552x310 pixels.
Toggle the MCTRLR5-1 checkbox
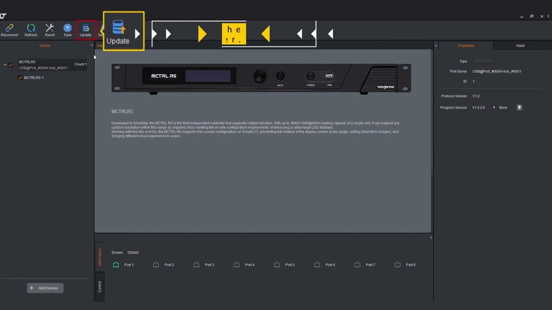[20, 77]
